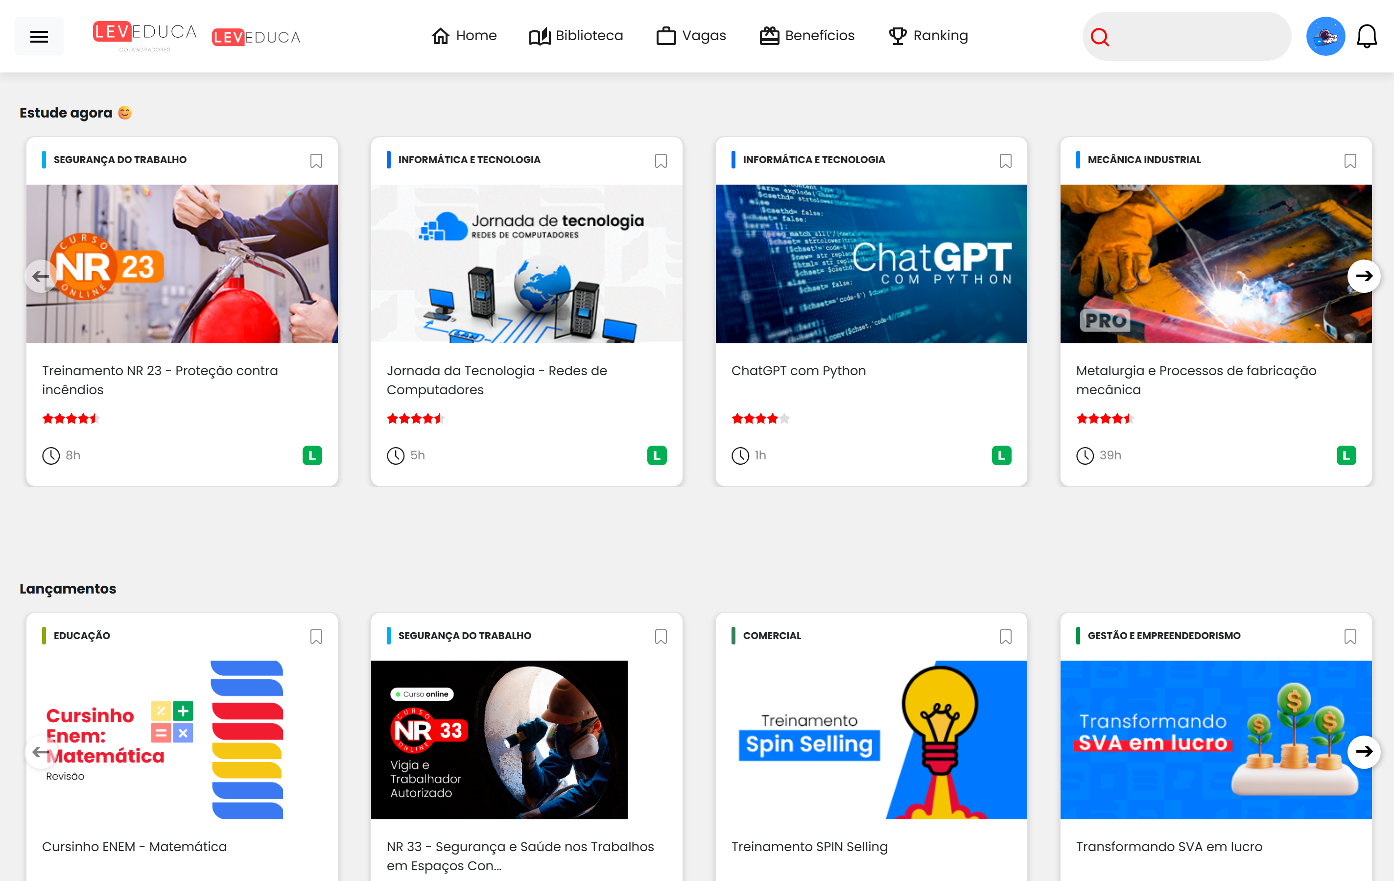Open the Biblioteca menu item
Viewport: 1394px width, 881px height.
click(576, 36)
